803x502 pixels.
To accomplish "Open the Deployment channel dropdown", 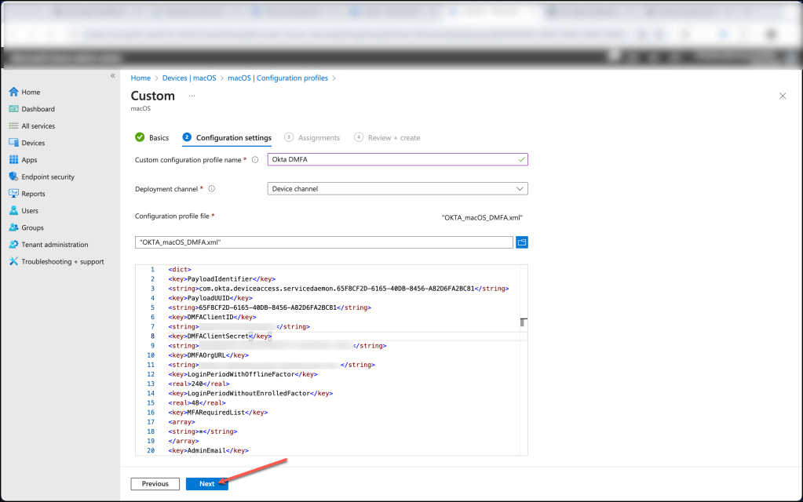I will click(x=397, y=188).
